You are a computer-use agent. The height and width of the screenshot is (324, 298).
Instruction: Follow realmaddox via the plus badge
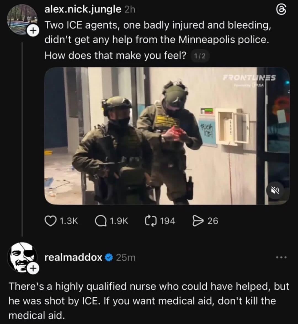tap(33, 268)
